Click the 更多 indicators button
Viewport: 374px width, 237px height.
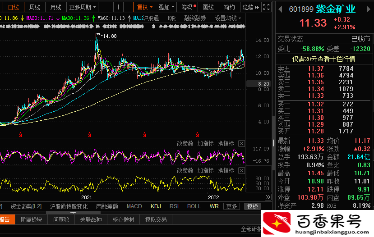click(x=231, y=206)
